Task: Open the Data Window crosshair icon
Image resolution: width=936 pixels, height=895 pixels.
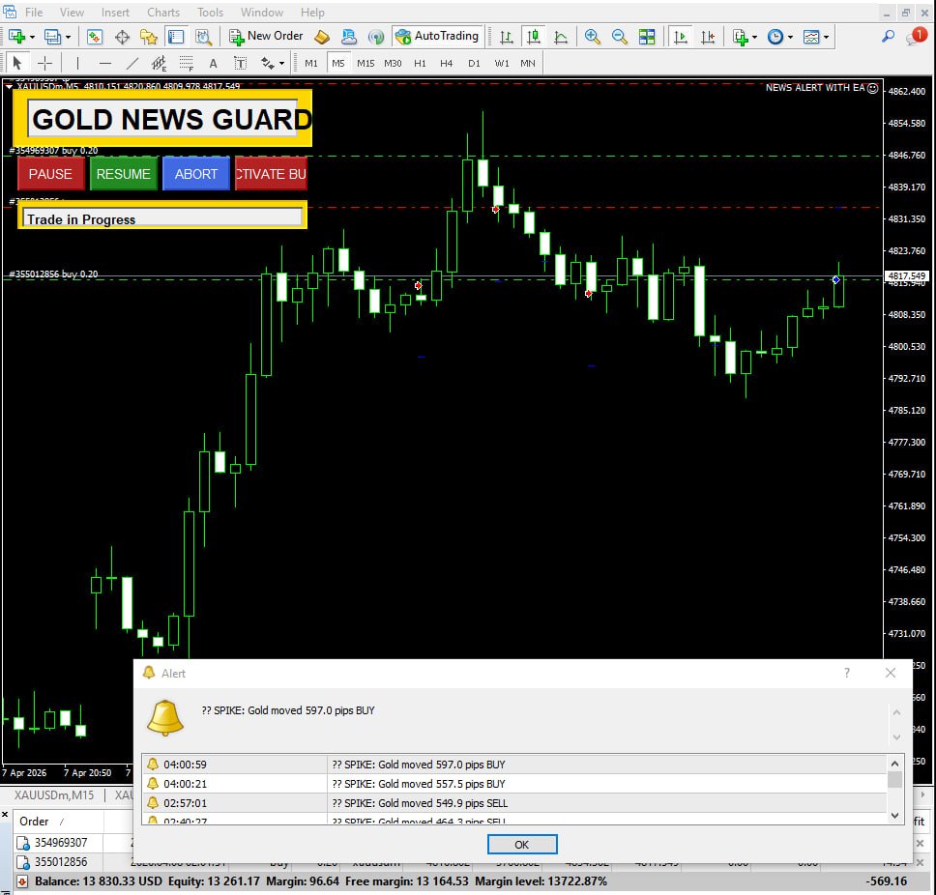Action: (x=122, y=37)
